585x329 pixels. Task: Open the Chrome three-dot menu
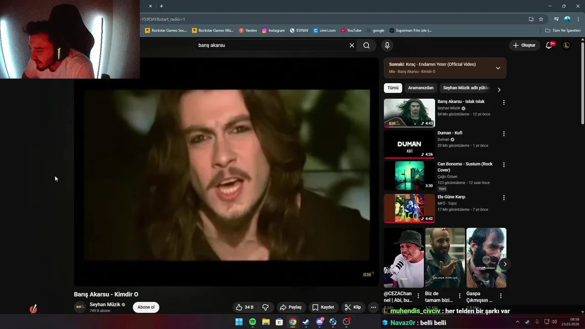click(x=579, y=19)
